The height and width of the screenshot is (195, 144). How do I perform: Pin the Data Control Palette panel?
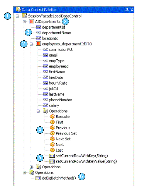[x=127, y=10]
